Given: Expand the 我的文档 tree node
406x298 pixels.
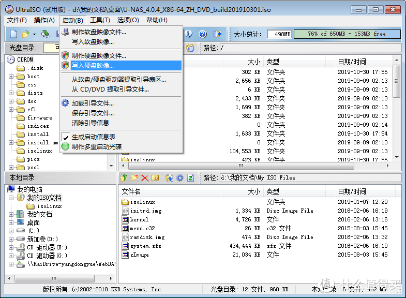Looking at the screenshot, I should pos(11,214).
